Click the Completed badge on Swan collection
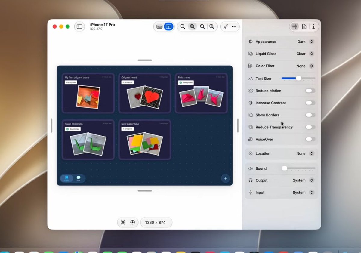The width and height of the screenshot is (361, 253). pyautogui.click(x=73, y=129)
